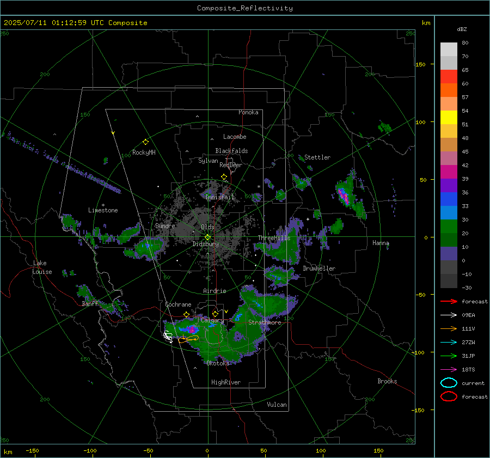The width and height of the screenshot is (490, 458).
Task: Select the bright green 20-30 dBZ swatch
Action: coord(449,226)
